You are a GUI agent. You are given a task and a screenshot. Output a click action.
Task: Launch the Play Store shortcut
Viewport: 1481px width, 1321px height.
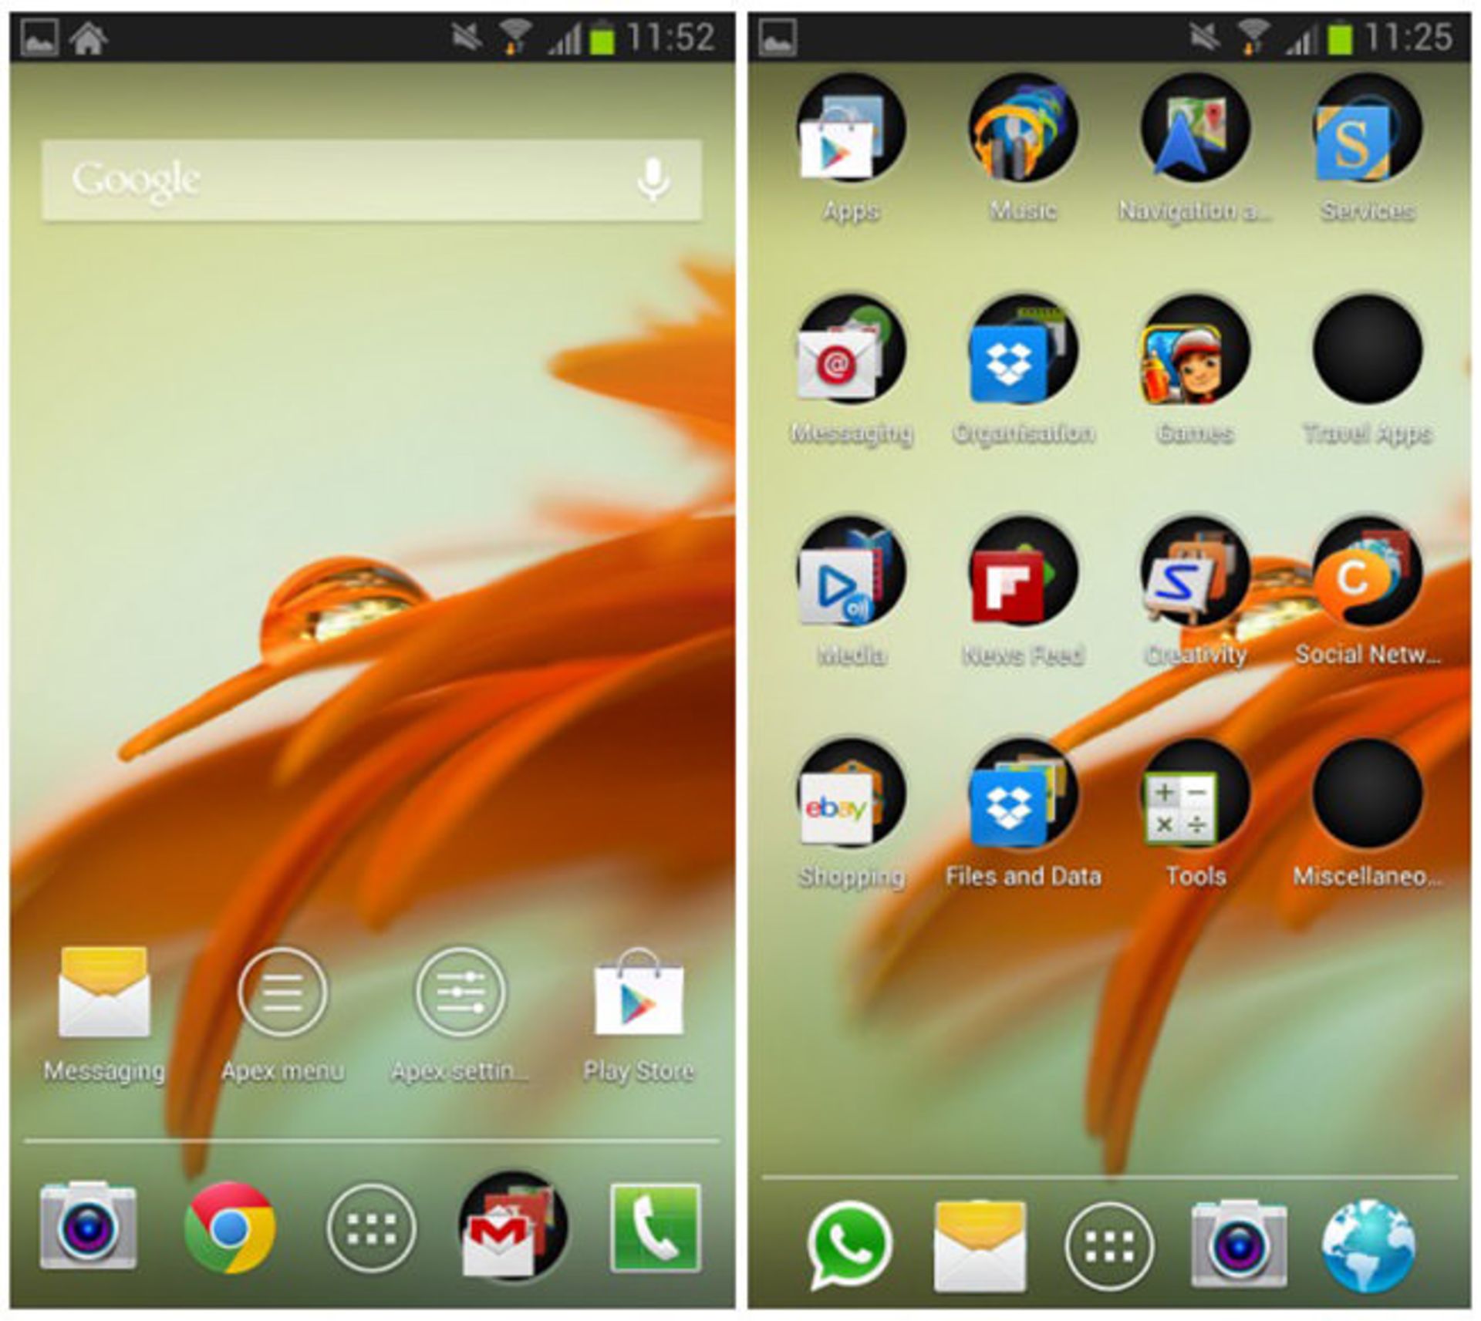pyautogui.click(x=639, y=995)
